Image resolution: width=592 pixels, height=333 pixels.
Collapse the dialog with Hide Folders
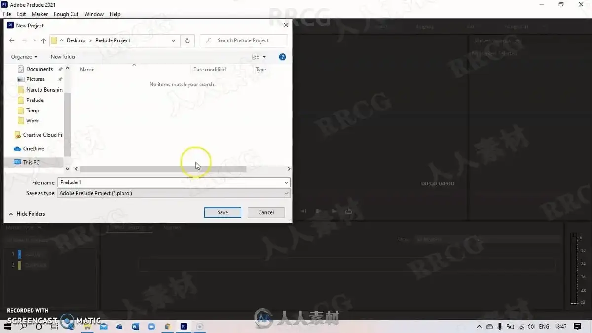point(27,214)
